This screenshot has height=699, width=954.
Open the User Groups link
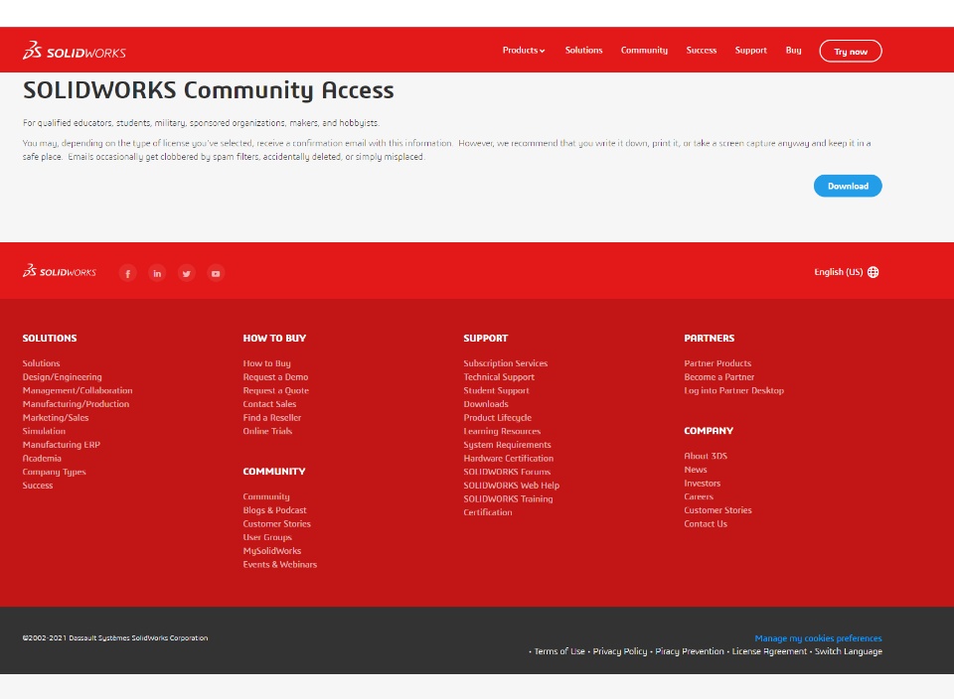click(267, 537)
